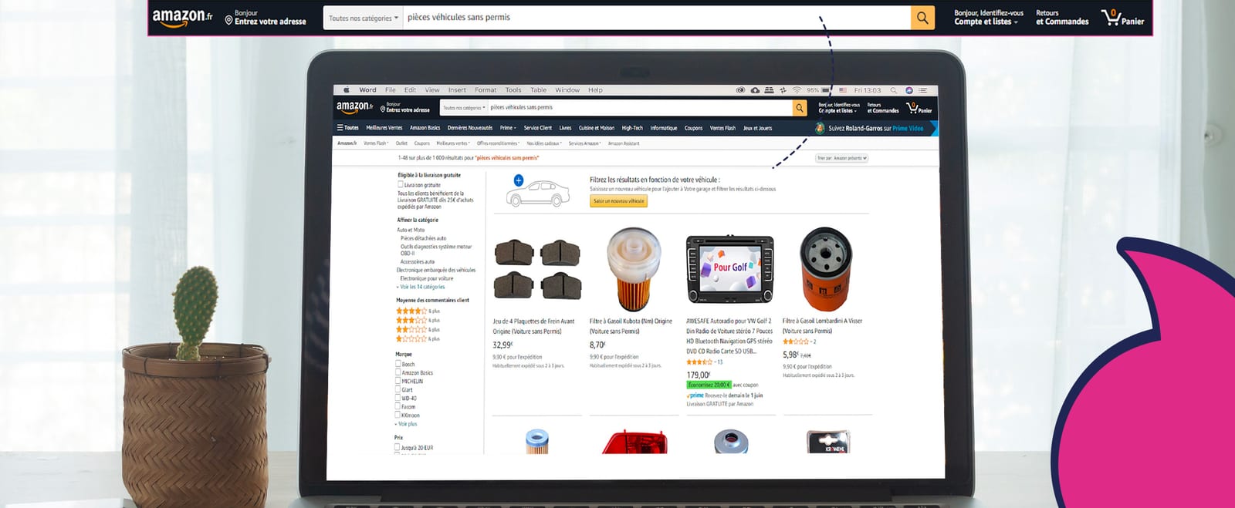Click Saisir un nouveau véhicule button

[619, 201]
